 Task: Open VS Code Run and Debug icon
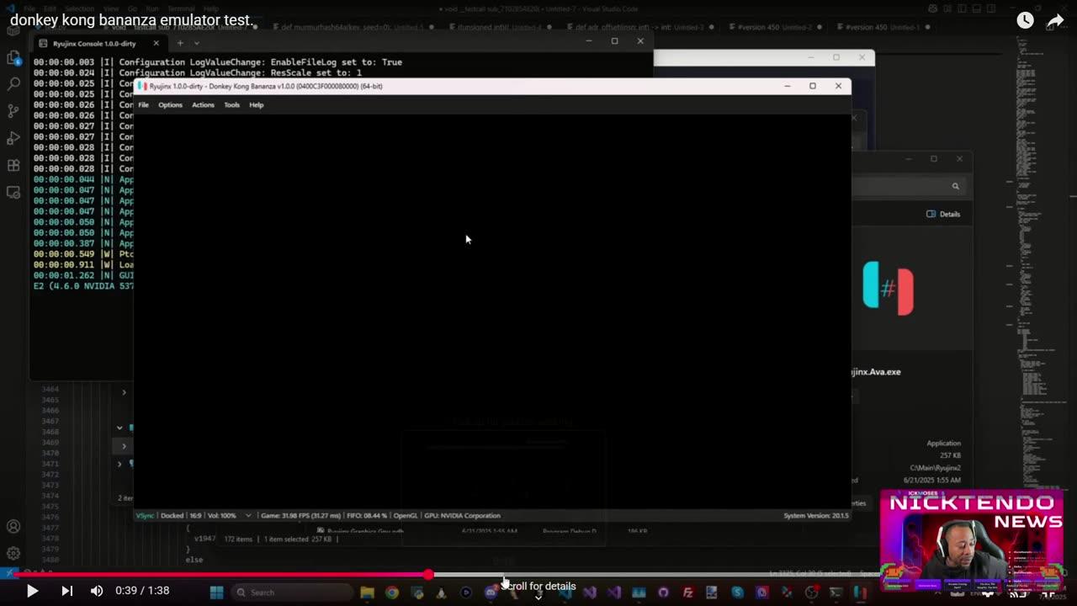[x=13, y=138]
